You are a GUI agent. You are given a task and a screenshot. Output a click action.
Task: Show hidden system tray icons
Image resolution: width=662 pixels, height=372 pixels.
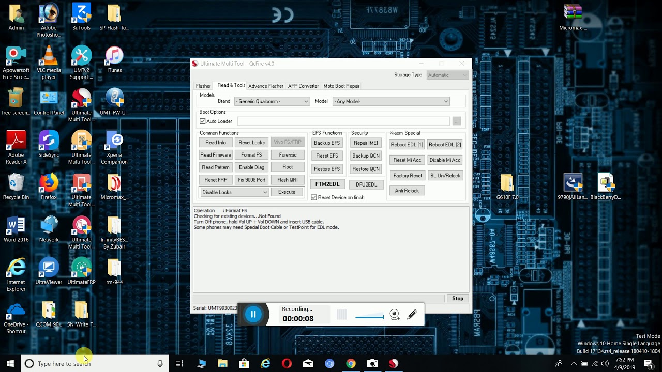574,363
